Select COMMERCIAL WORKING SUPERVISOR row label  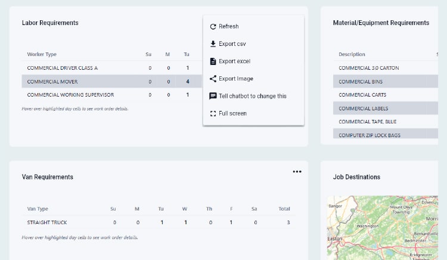pyautogui.click(x=70, y=95)
